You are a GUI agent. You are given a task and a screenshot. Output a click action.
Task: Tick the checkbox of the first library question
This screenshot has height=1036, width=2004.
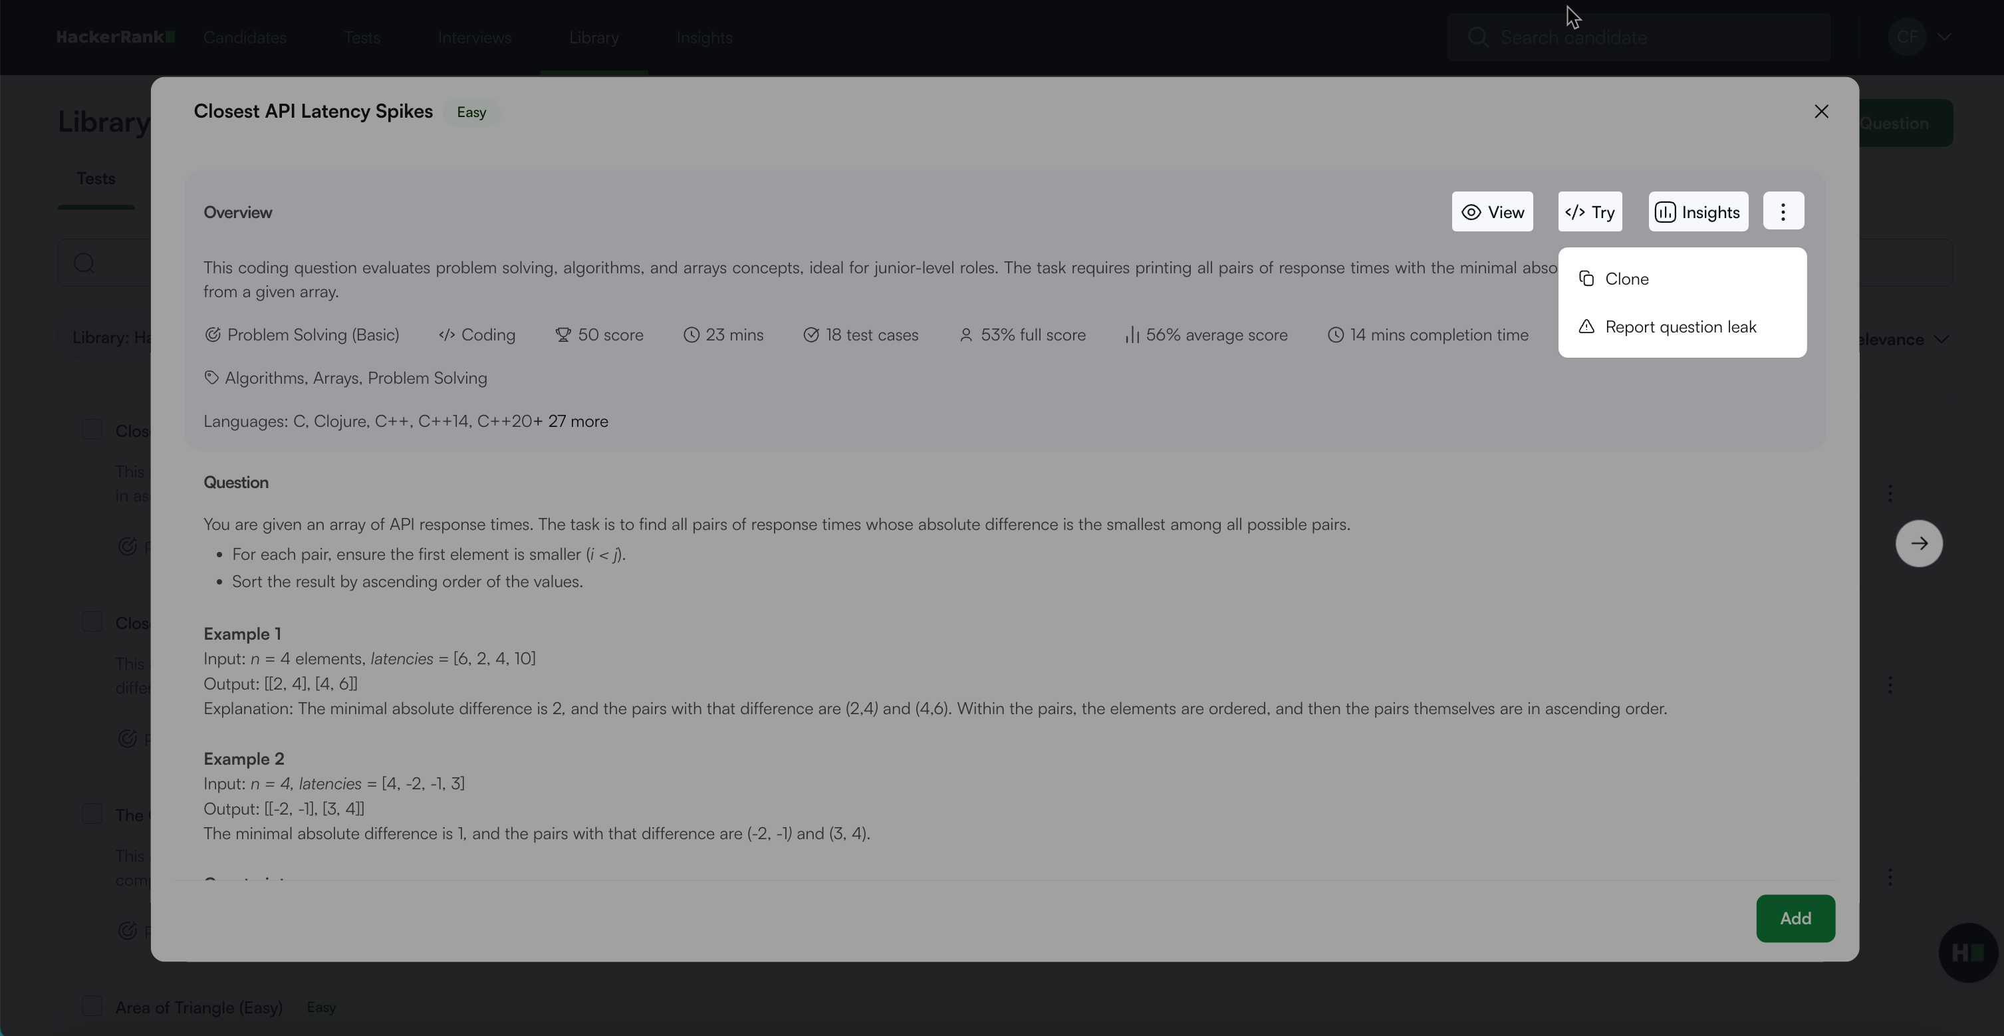(92, 430)
